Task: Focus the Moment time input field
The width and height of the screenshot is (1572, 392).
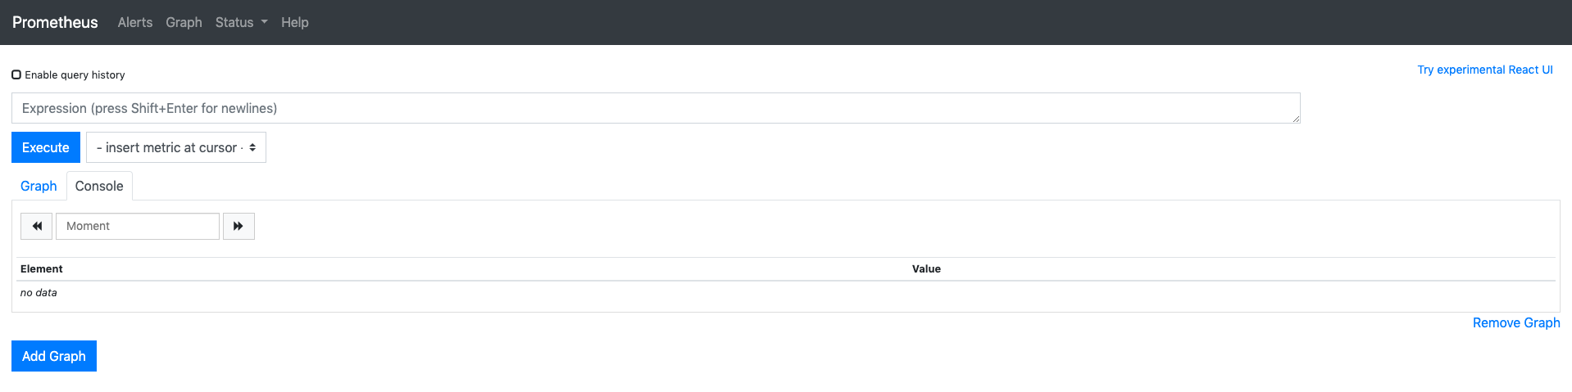Action: (138, 226)
